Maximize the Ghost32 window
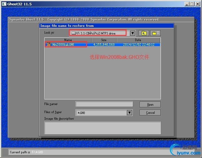The height and width of the screenshot is (158, 202). pos(192,4)
